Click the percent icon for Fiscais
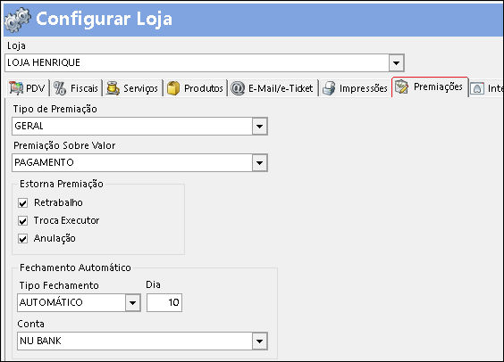The image size is (504, 362). pos(60,88)
